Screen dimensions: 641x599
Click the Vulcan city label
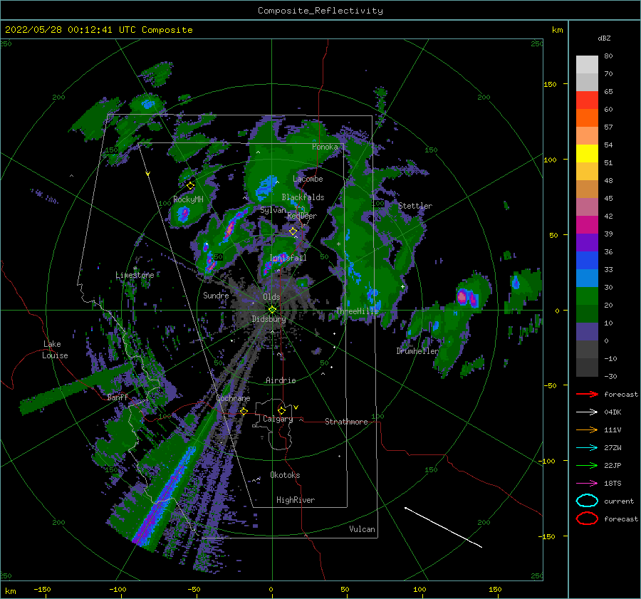(x=362, y=529)
